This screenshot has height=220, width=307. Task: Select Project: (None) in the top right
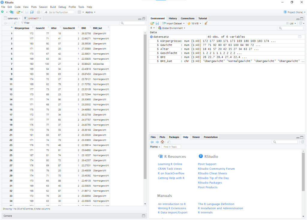[295, 12]
